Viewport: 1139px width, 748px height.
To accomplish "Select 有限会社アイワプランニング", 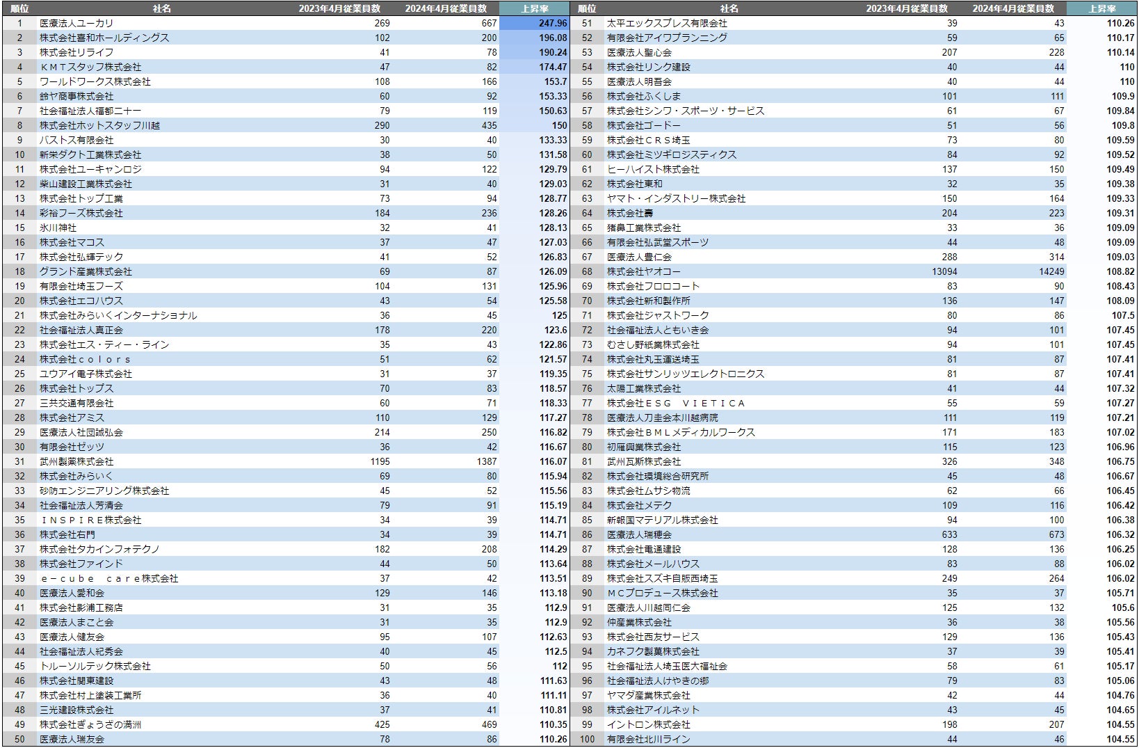I will [667, 38].
